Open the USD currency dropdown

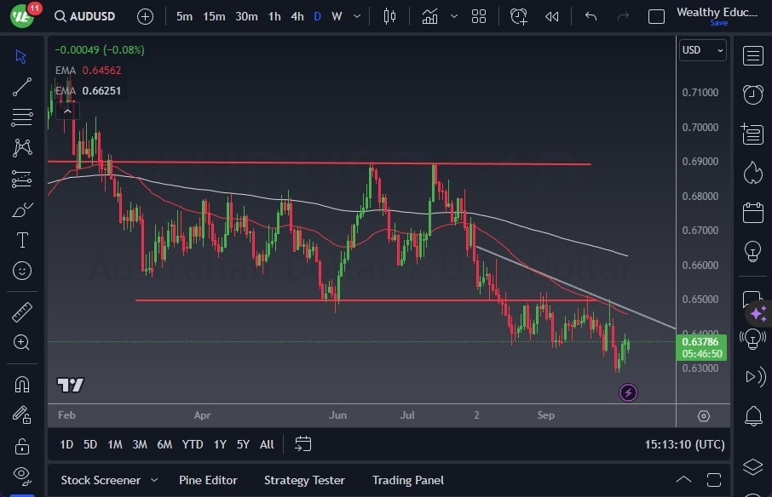[x=702, y=50]
